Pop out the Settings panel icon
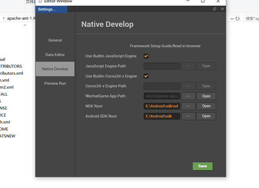259x188 pixels. pyautogui.click(x=215, y=9)
